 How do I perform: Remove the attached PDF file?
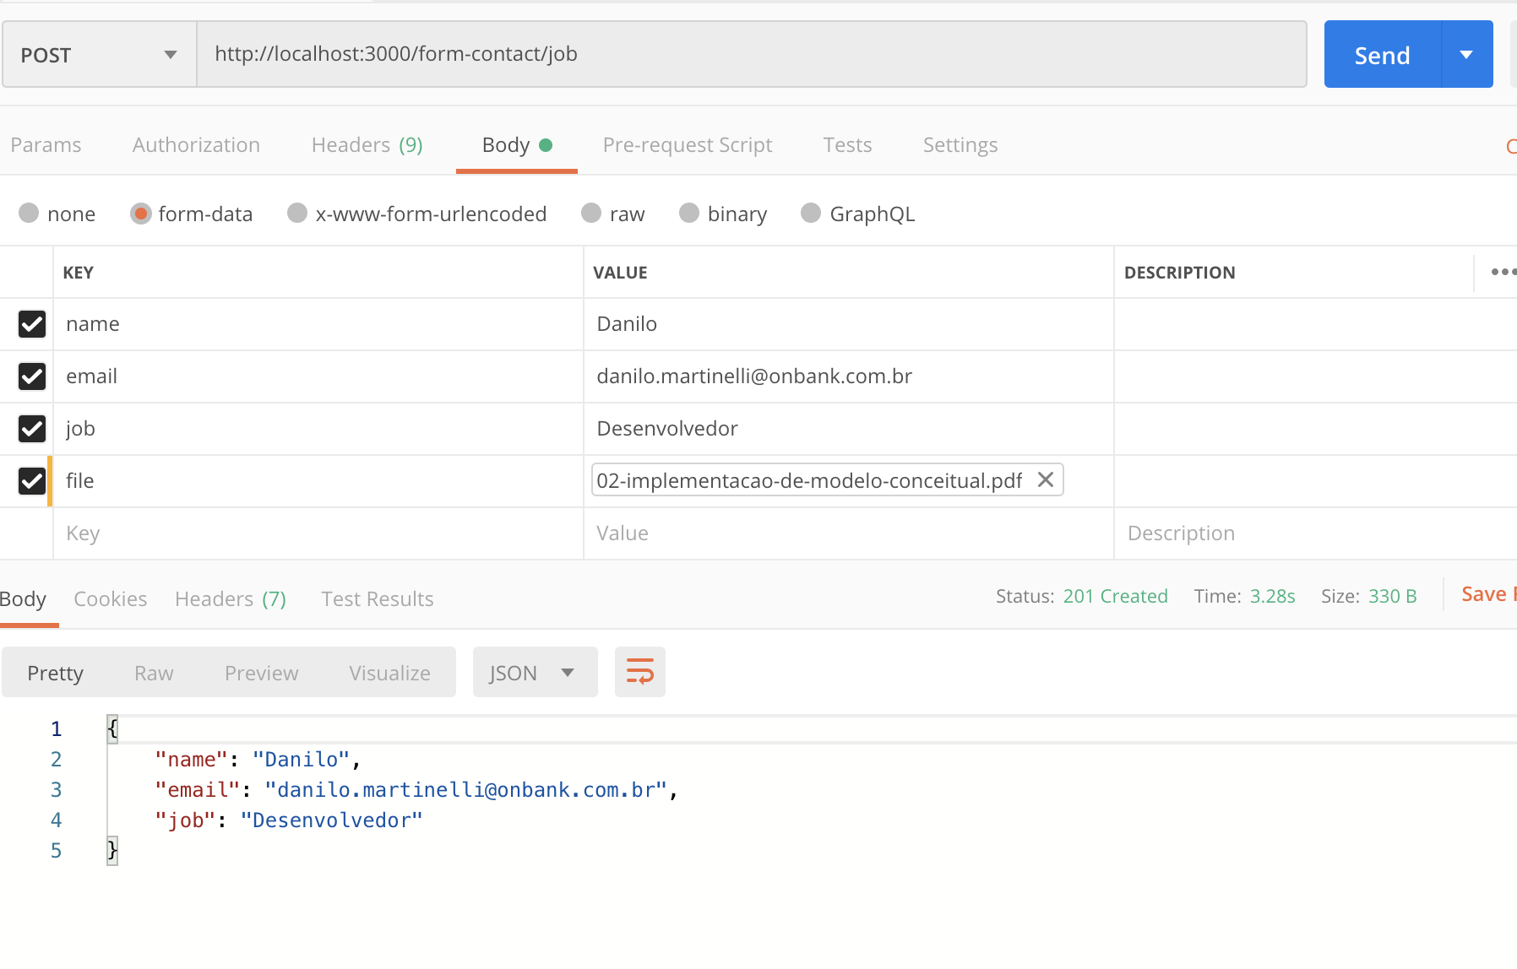[1046, 479]
